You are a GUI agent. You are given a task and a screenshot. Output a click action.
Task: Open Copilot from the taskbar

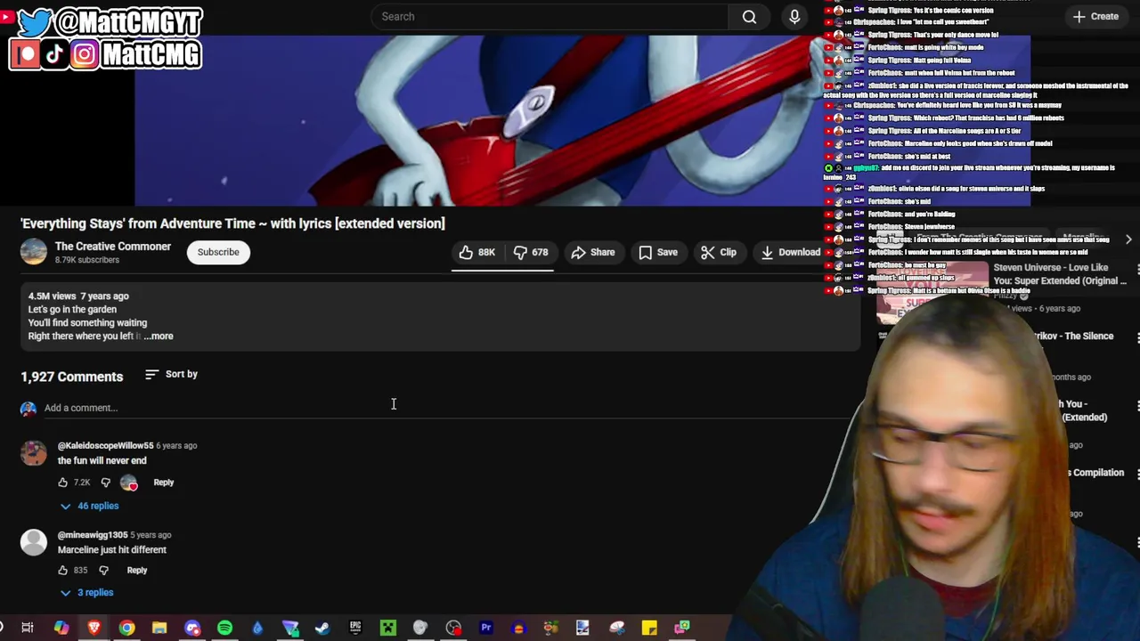[x=61, y=628]
